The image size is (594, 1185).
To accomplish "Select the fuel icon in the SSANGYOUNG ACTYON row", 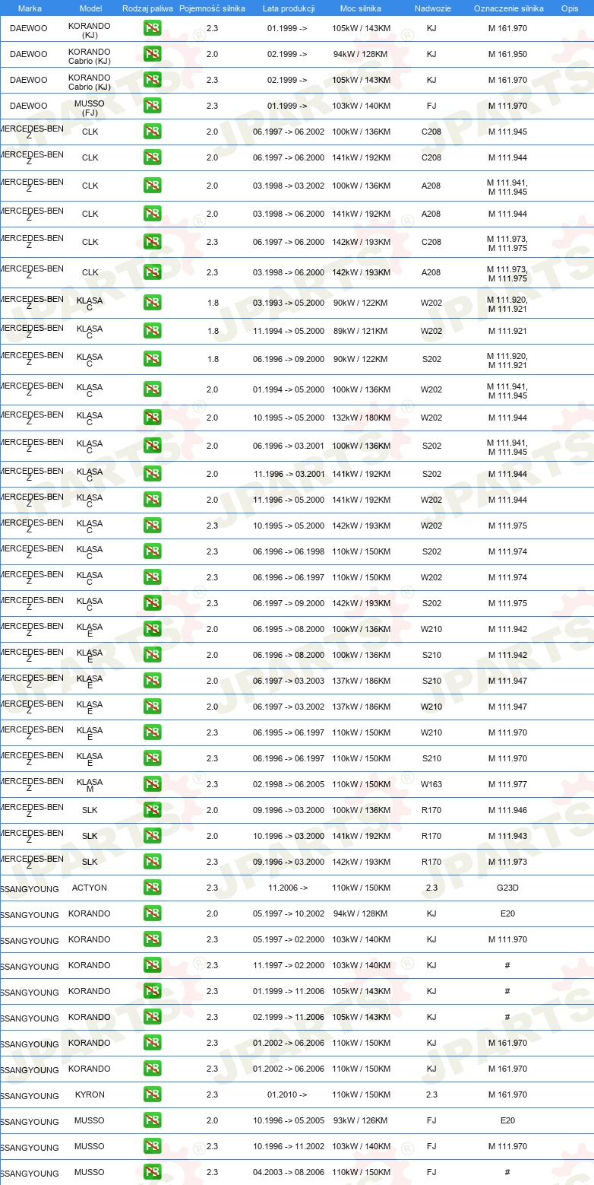I will (x=153, y=888).
